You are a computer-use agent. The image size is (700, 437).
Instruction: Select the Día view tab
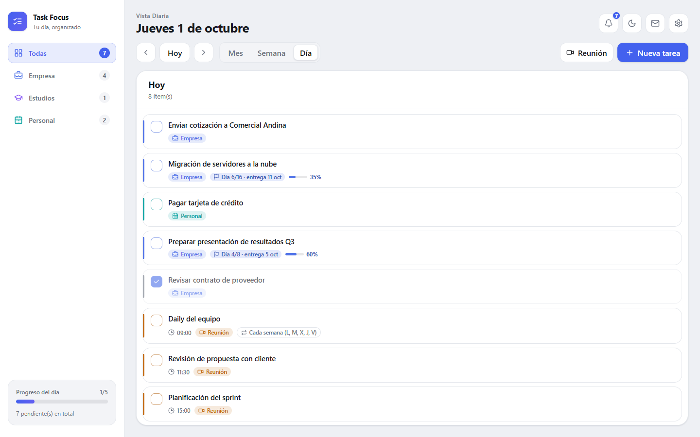click(x=306, y=53)
